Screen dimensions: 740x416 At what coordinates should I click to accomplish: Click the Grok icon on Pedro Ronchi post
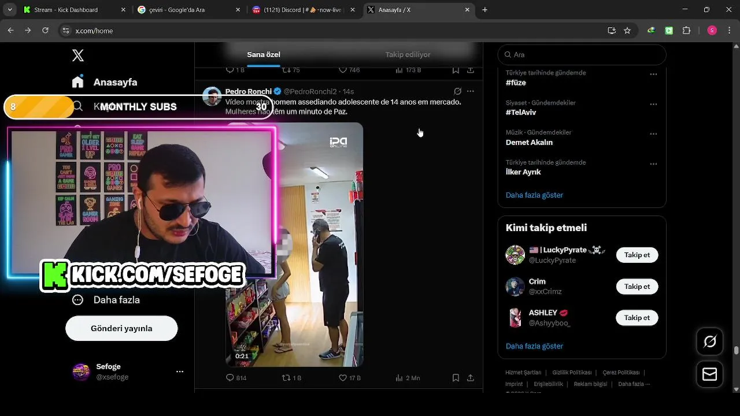pyautogui.click(x=457, y=91)
